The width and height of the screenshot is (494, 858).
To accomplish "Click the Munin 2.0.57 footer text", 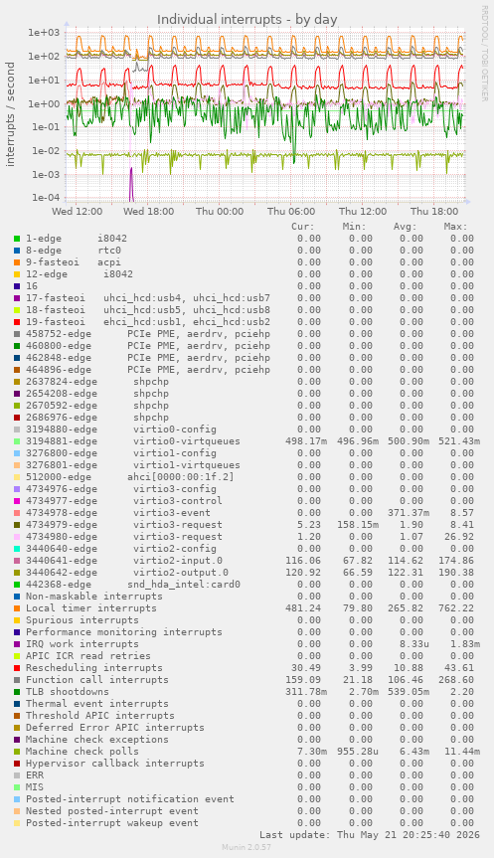I will 247,847.
